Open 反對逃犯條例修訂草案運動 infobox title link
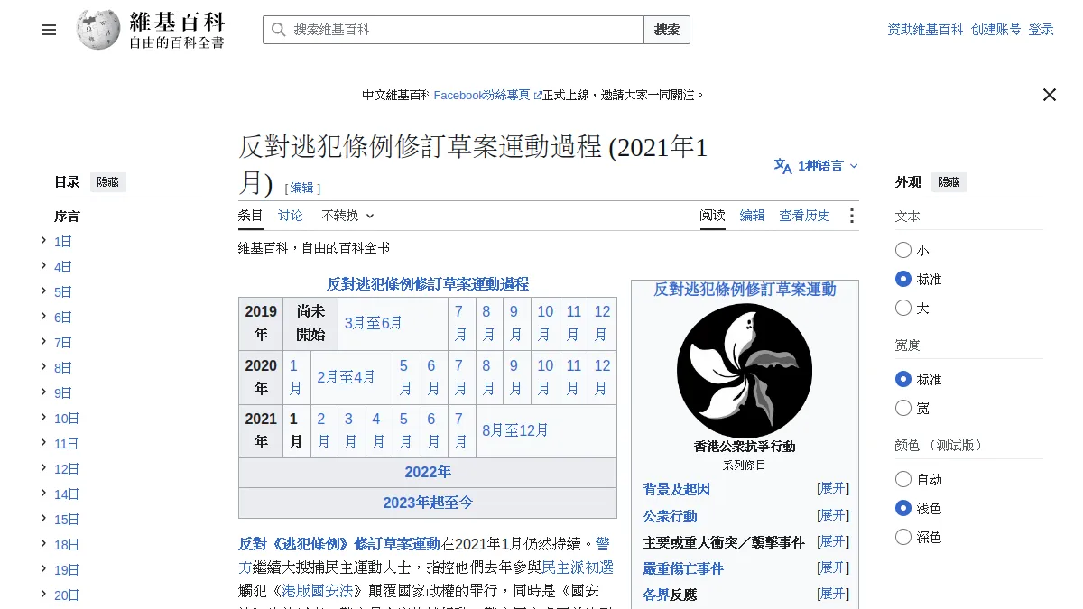Image resolution: width=1083 pixels, height=609 pixels. [x=745, y=290]
